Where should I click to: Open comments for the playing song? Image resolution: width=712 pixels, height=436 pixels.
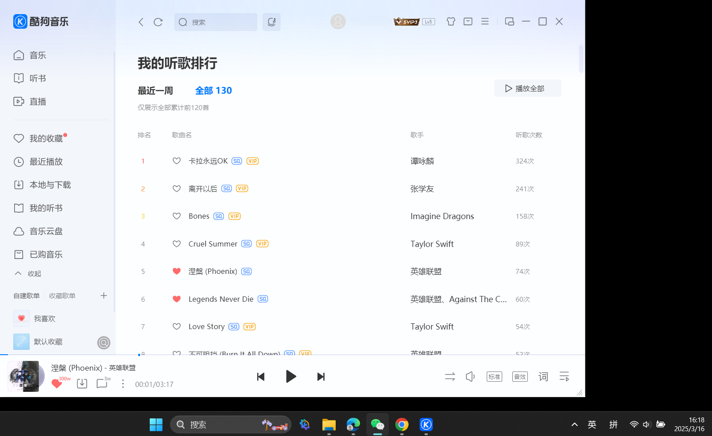(x=101, y=383)
